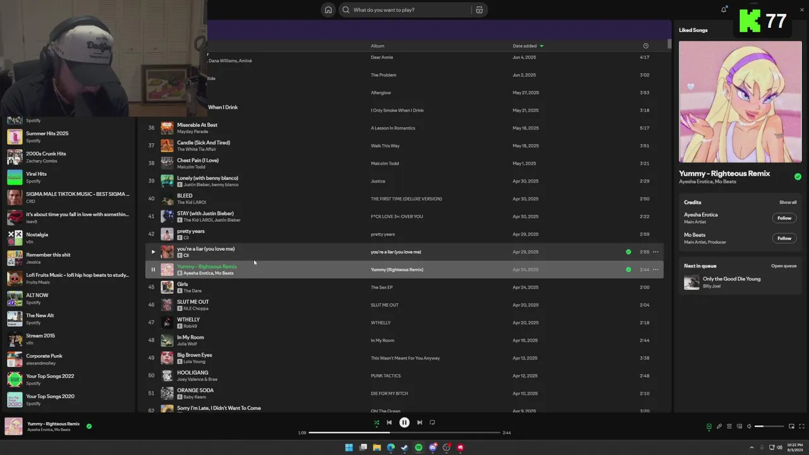
Task: Seek in the song progress bar
Action: (404, 432)
